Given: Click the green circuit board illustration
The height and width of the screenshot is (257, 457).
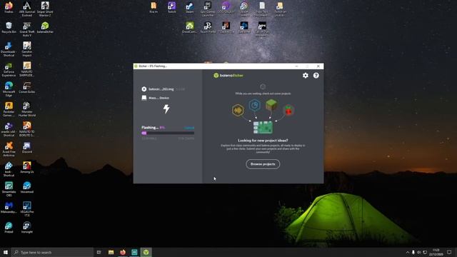Looking at the screenshot, I should point(263,127).
